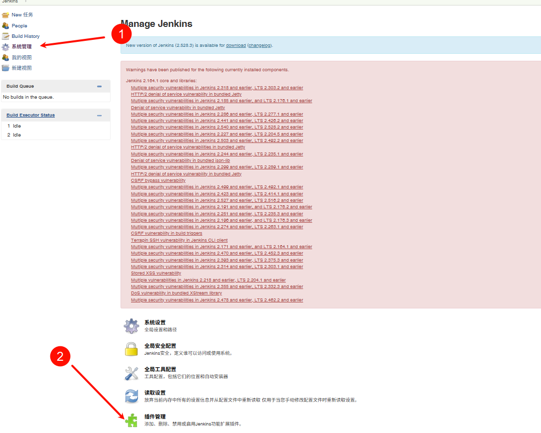Open advisory for Jenkins 2.274 and earlier
This screenshot has width=541, height=433.
tap(217, 227)
